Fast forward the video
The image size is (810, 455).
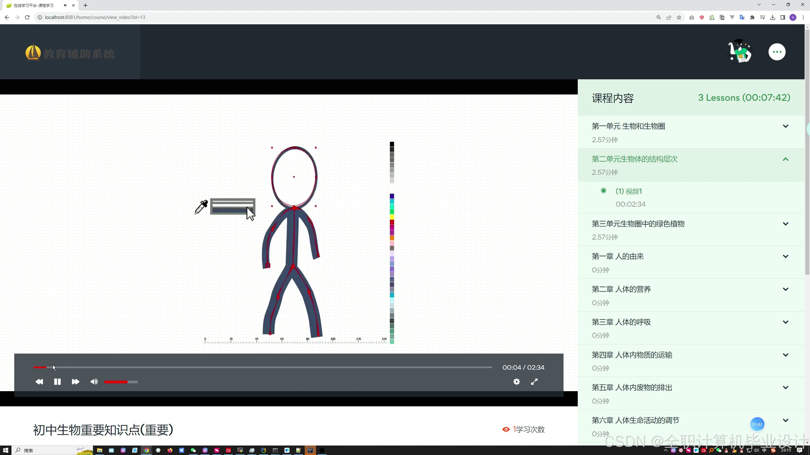click(x=75, y=382)
